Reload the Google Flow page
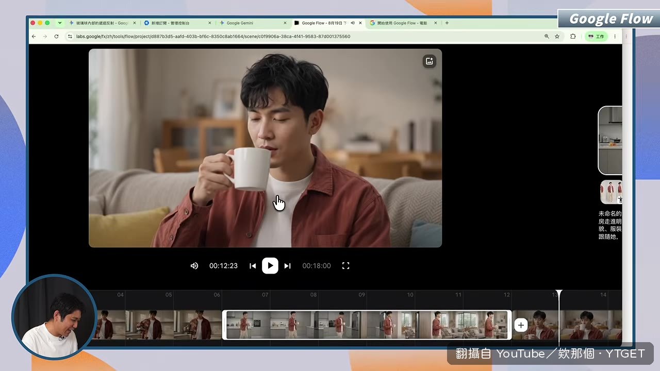The height and width of the screenshot is (371, 660). point(56,37)
